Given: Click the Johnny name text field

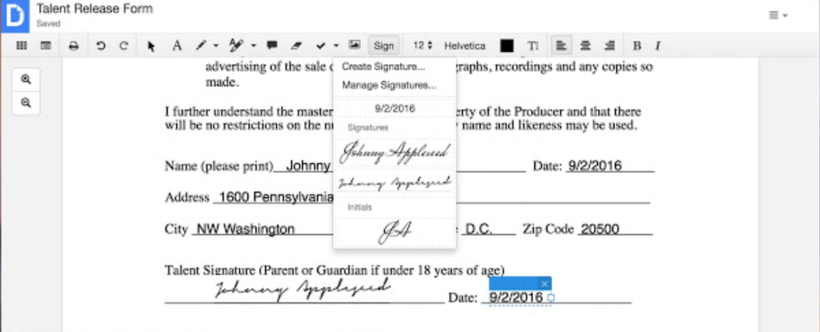Looking at the screenshot, I should pyautogui.click(x=309, y=166).
